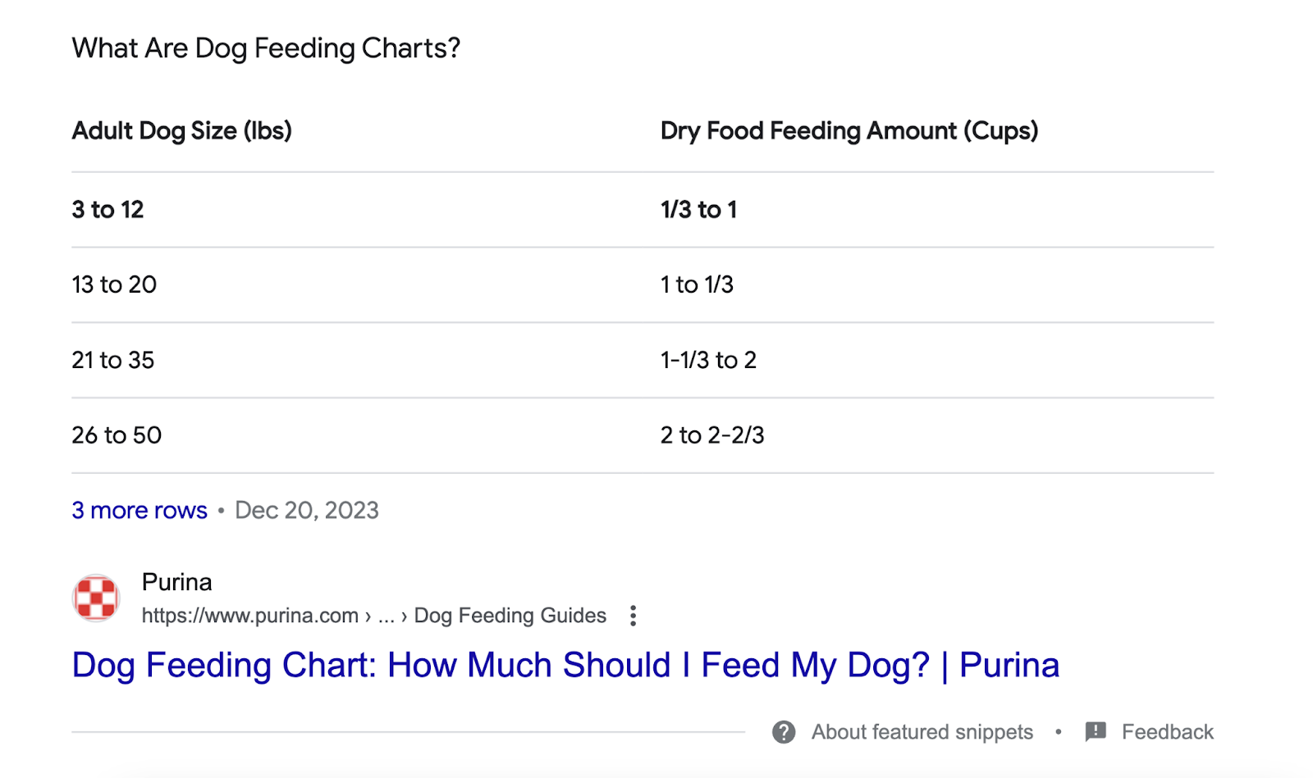Click "About featured snippets" link

922,732
